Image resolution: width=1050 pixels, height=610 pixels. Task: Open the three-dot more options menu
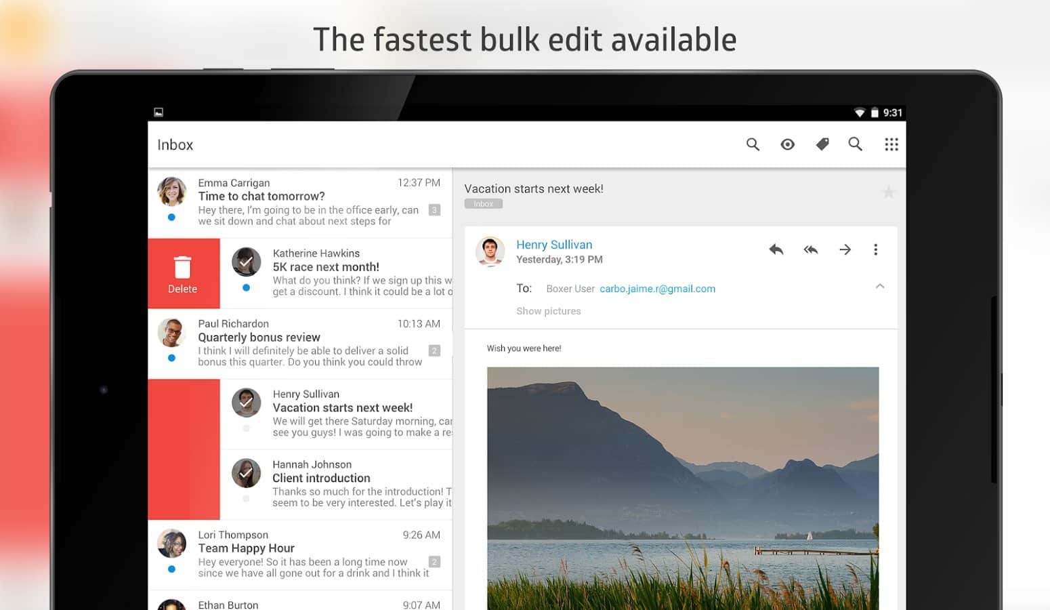coord(875,249)
